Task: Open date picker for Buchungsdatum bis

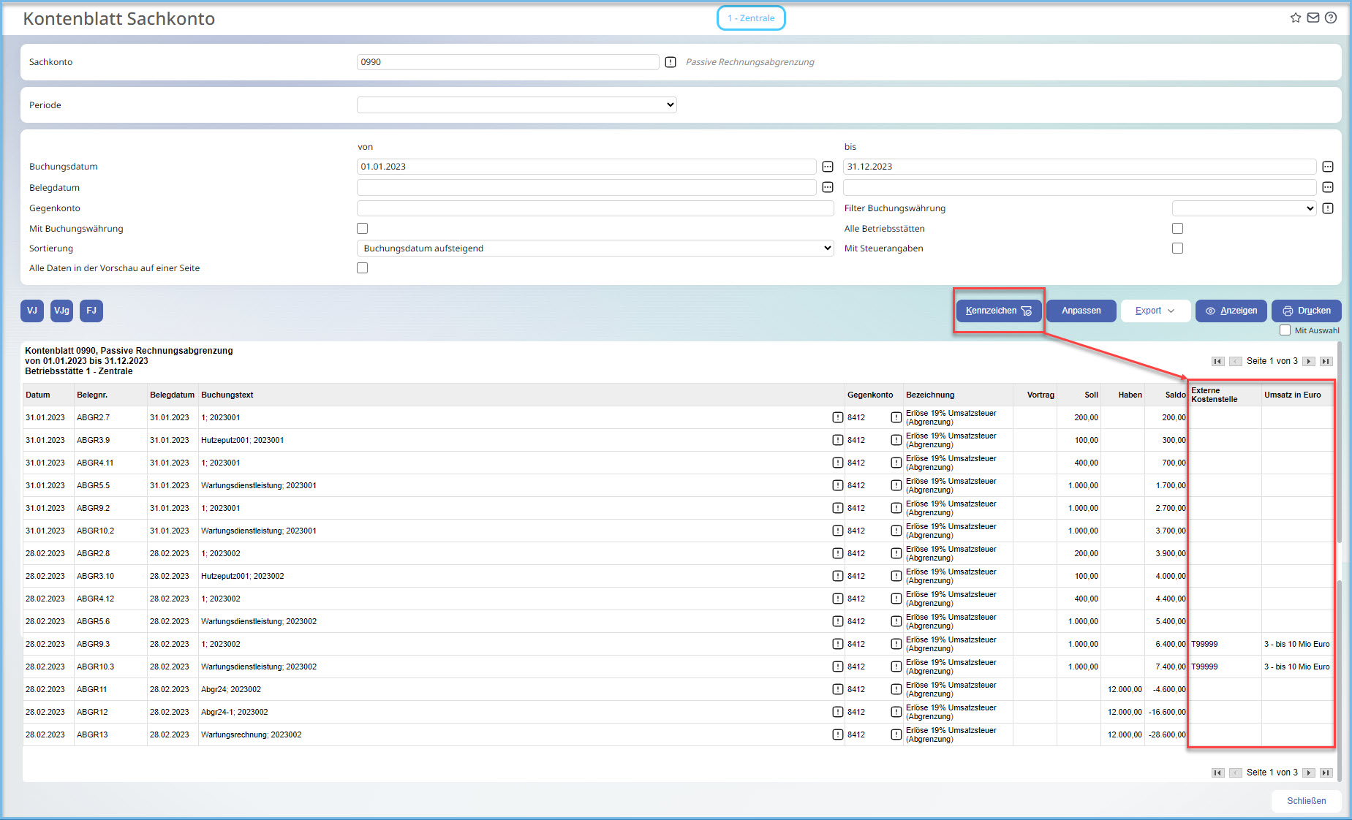Action: click(x=1328, y=167)
